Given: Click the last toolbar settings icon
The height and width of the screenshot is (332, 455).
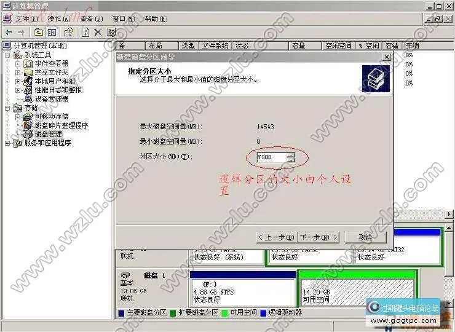Looking at the screenshot, I should [x=111, y=32].
